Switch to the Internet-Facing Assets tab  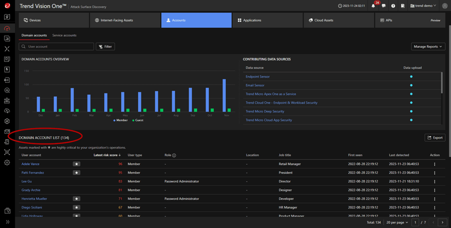pyautogui.click(x=125, y=20)
